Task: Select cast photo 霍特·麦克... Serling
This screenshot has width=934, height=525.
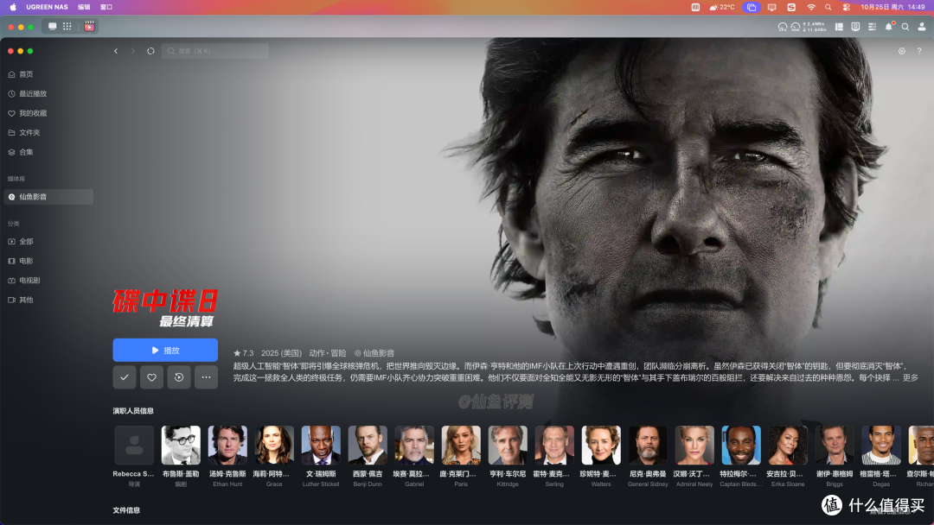Action: (554, 445)
